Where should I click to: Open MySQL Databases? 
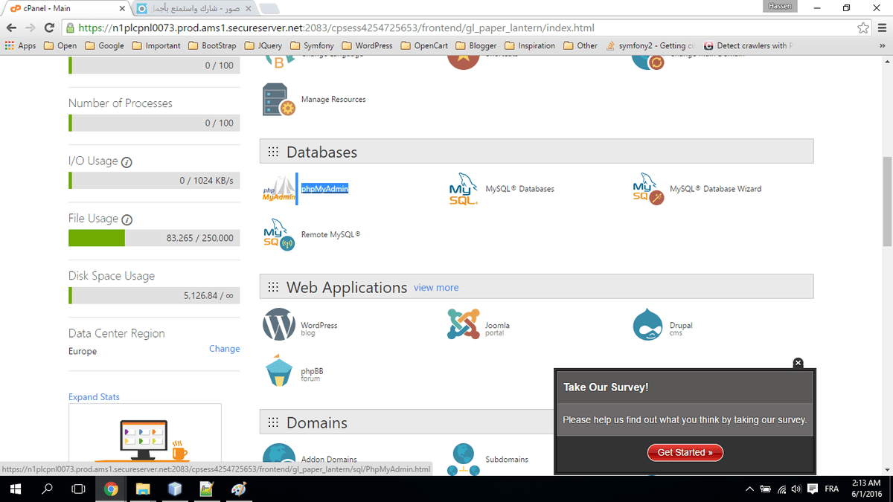click(521, 189)
